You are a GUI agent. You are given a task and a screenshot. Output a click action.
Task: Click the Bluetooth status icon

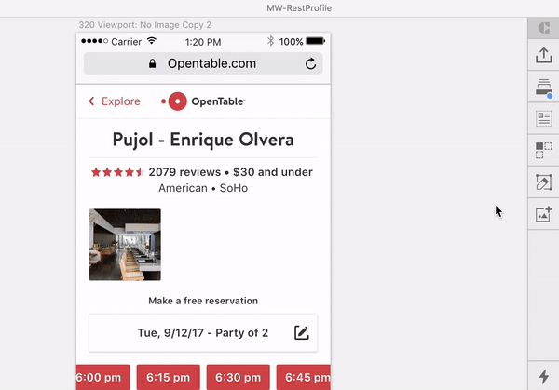(x=270, y=41)
